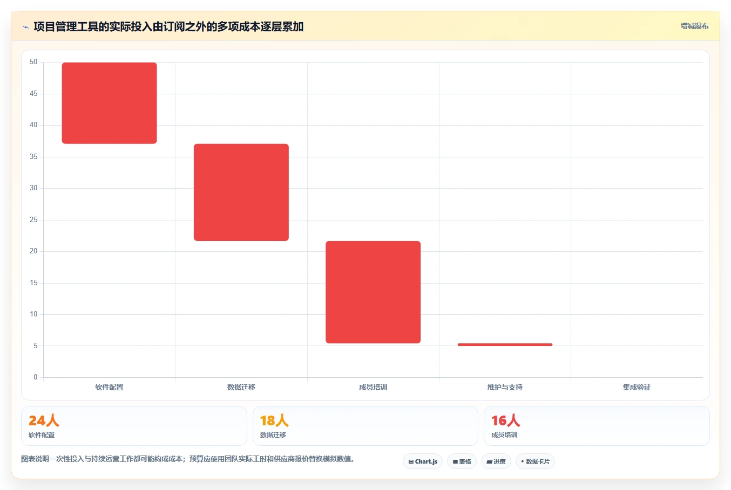Select the 进度 tag pill

coord(496,461)
